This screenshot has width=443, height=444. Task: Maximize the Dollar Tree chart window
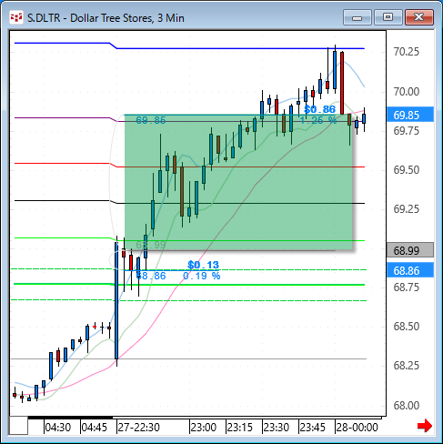[388, 17]
